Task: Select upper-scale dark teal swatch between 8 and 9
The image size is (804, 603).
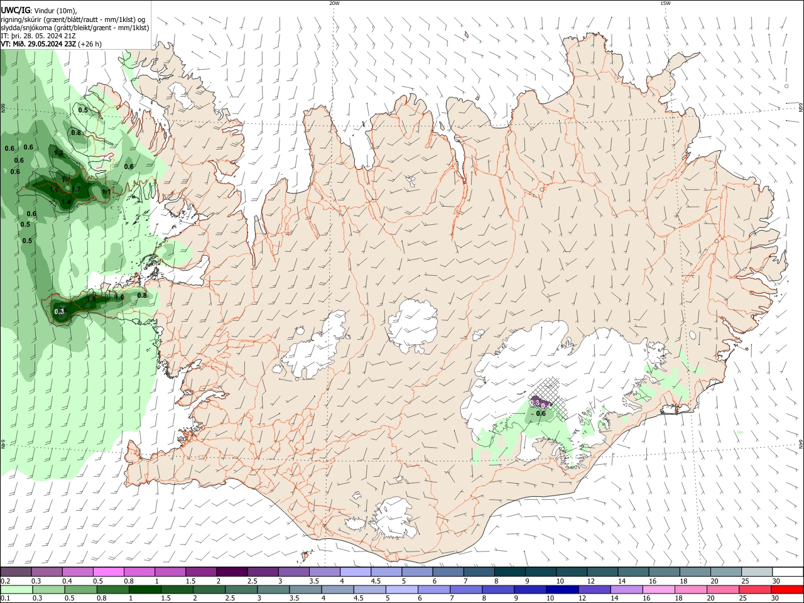Action: 509,572
